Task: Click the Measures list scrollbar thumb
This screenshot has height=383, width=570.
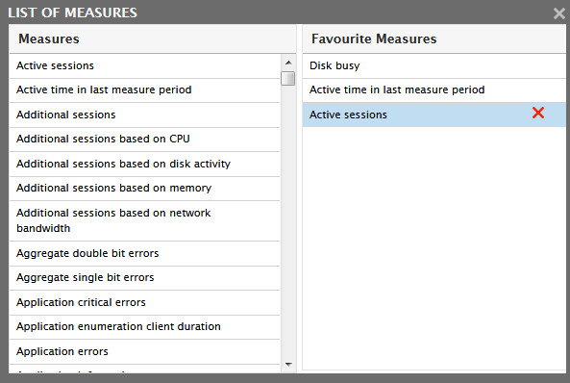Action: (x=288, y=78)
